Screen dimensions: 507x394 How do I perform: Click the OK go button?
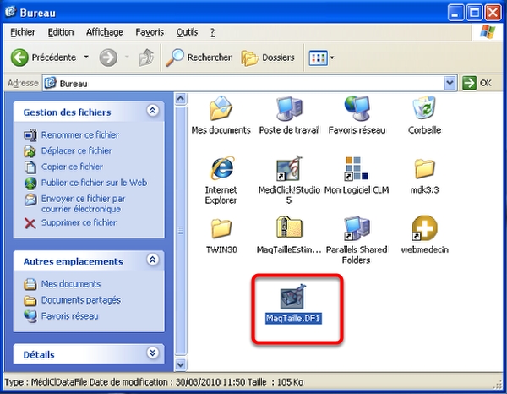click(477, 83)
